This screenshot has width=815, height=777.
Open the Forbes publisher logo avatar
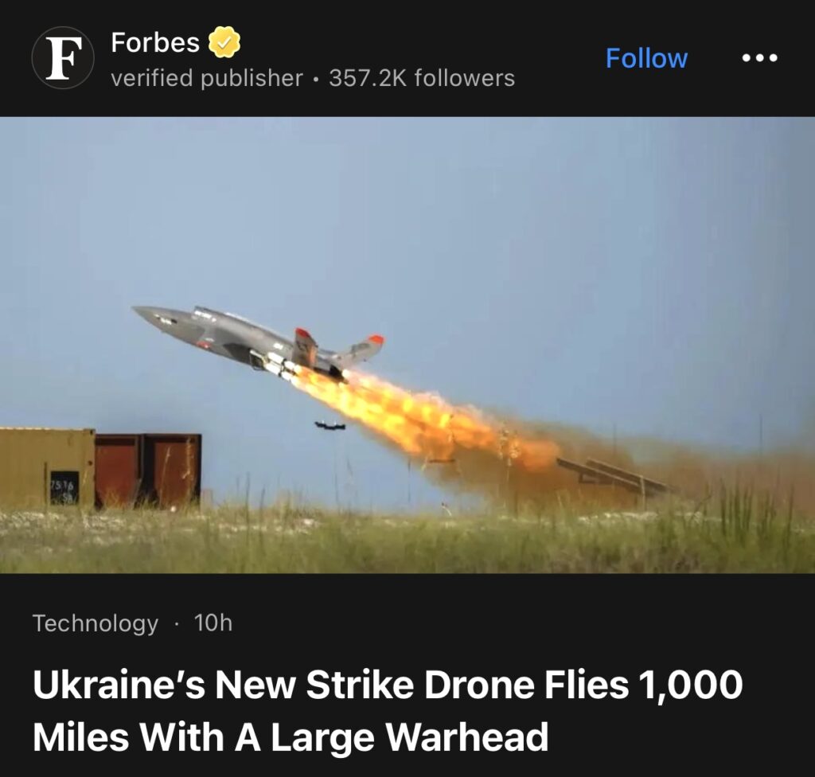coord(63,58)
